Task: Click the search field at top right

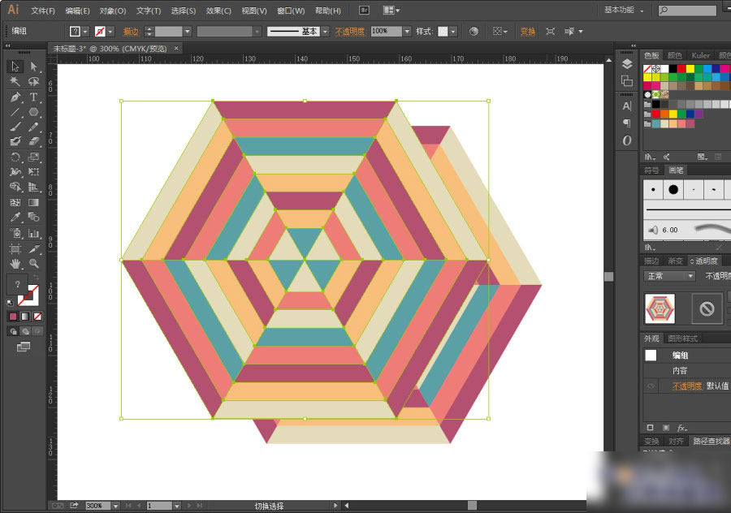Action: click(688, 10)
